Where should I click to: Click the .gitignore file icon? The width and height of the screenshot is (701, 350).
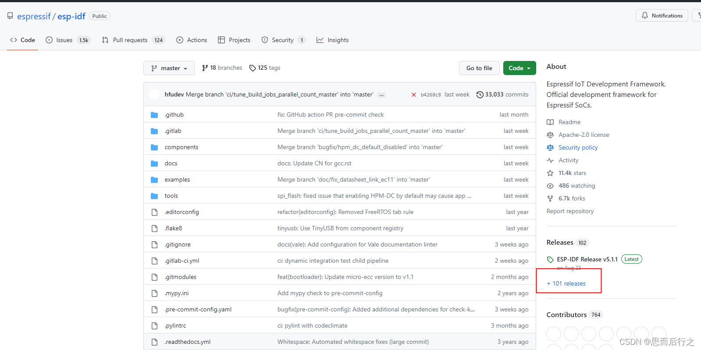(154, 245)
